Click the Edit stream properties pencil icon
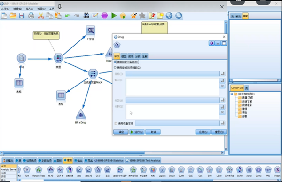This screenshot has height=182, width=282. pos(95,16)
